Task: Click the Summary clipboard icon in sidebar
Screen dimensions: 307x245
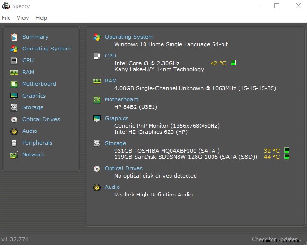Action: point(14,37)
